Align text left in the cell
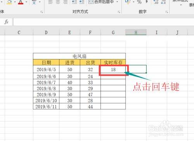194x141 pixels. point(50,2)
